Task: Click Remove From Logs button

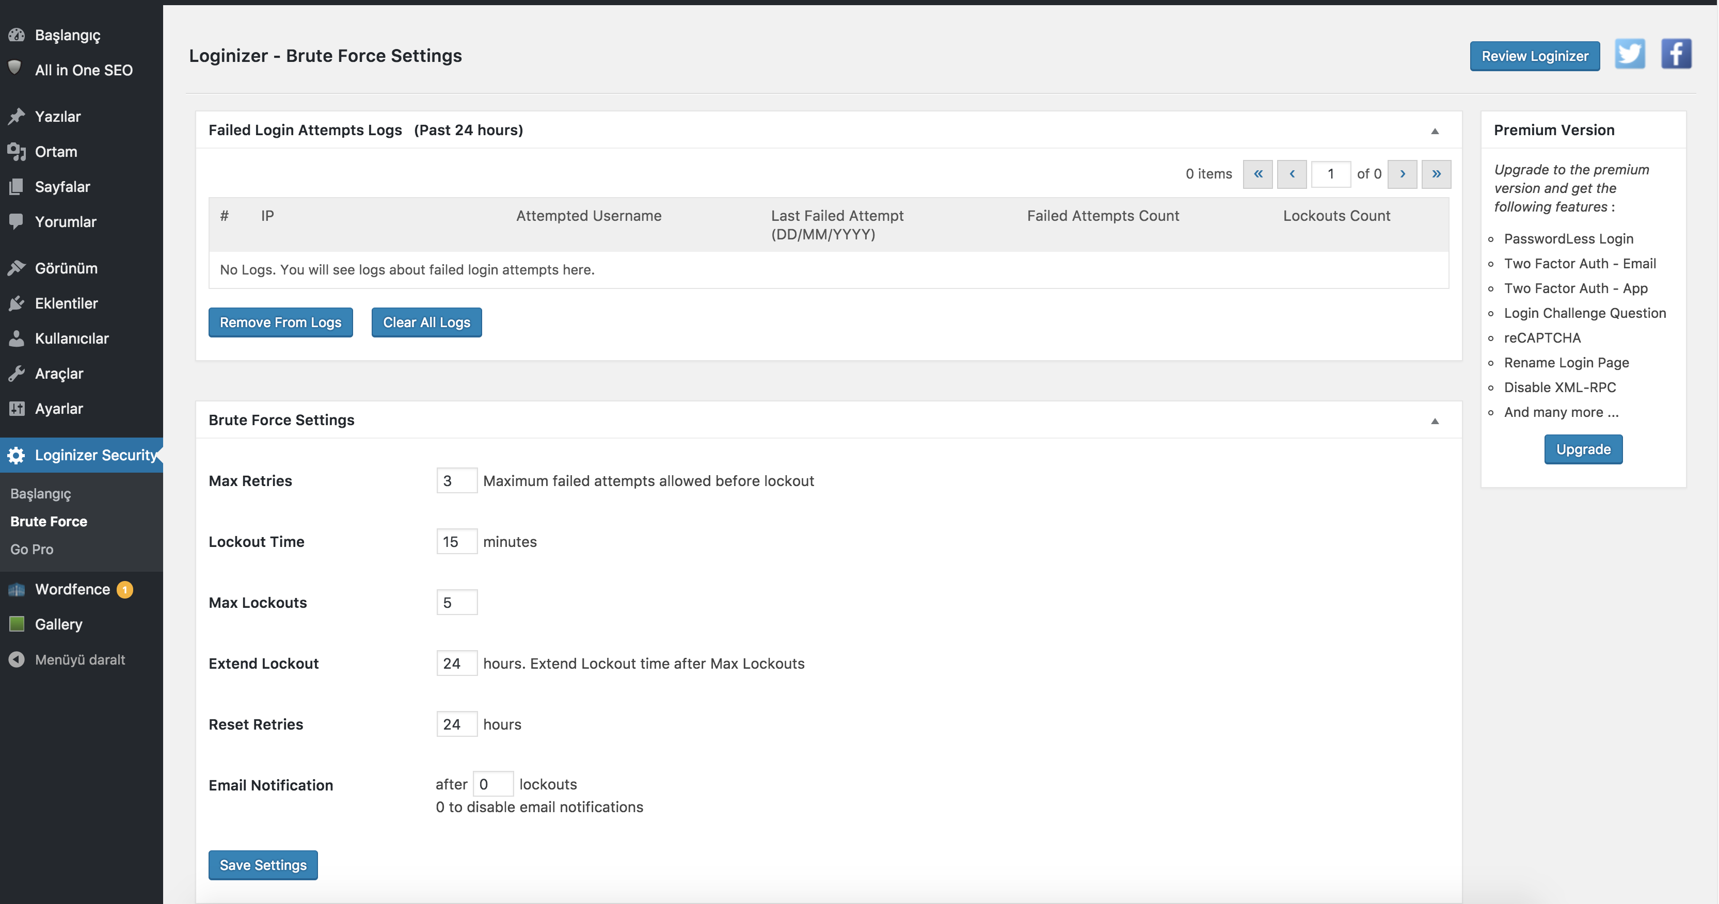Action: 280,322
